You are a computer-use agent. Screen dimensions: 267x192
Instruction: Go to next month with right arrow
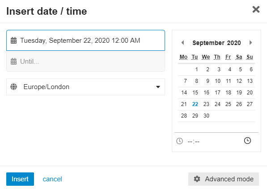pos(250,43)
